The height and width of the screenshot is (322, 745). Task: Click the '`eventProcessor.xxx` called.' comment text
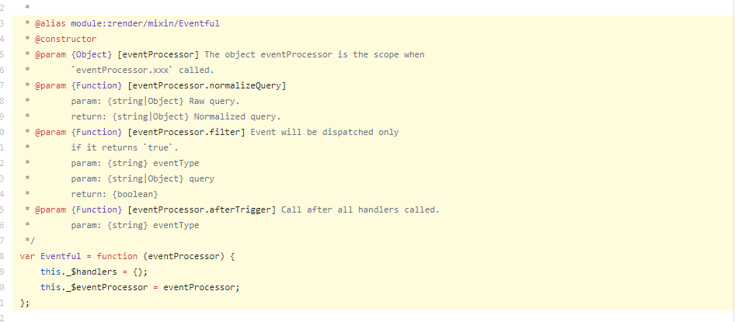pos(142,70)
